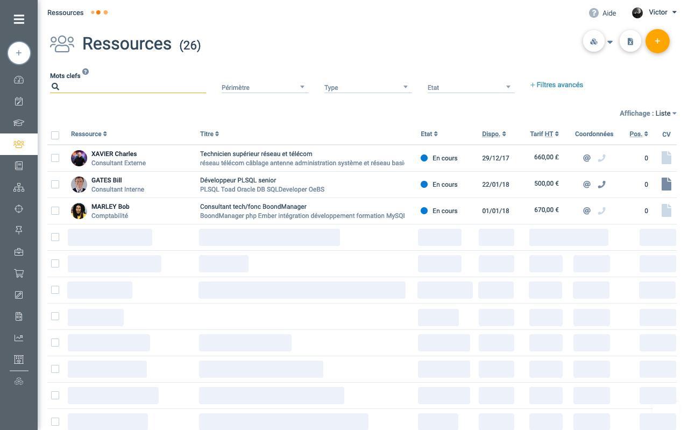The image size is (688, 430).
Task: Click the orange add resource button
Action: [657, 41]
